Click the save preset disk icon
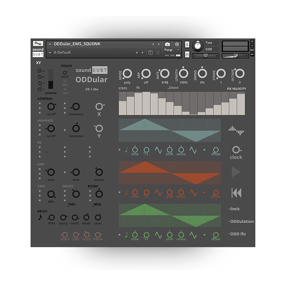The width and height of the screenshot is (284, 284). 151,52
